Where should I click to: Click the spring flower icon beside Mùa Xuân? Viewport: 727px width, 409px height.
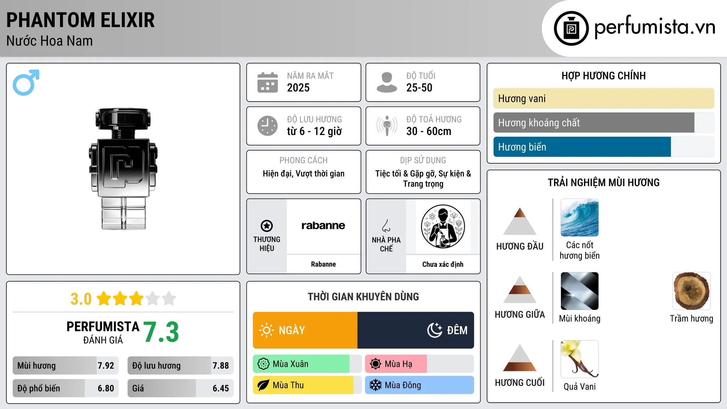(x=263, y=364)
